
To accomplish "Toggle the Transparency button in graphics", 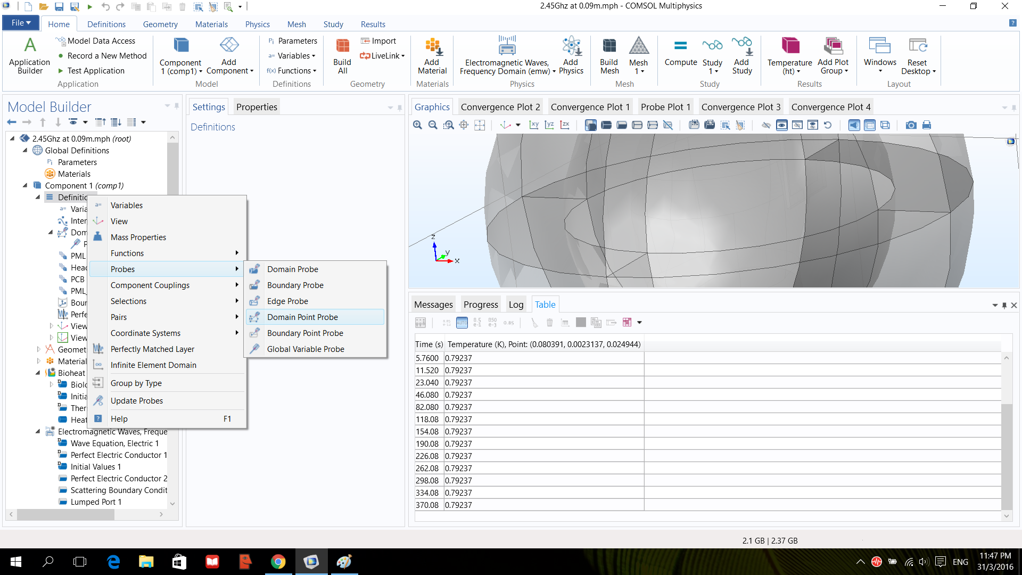I will (x=869, y=125).
